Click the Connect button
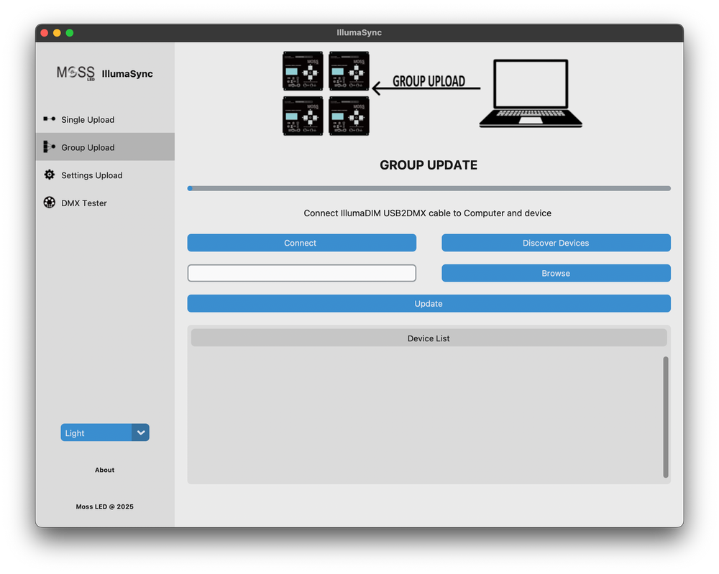Screen dimensions: 719x574 coord(301,243)
